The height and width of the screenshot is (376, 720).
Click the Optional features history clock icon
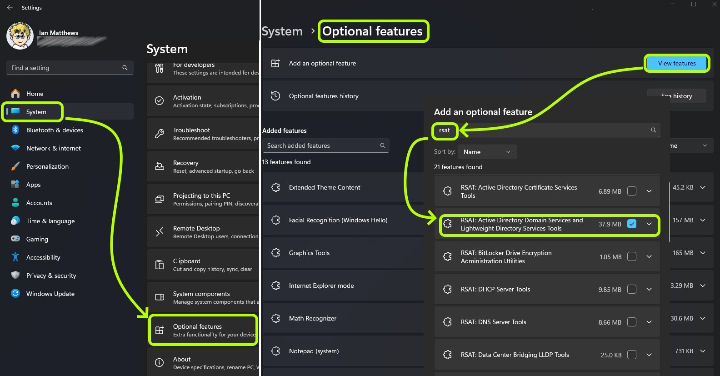click(275, 96)
